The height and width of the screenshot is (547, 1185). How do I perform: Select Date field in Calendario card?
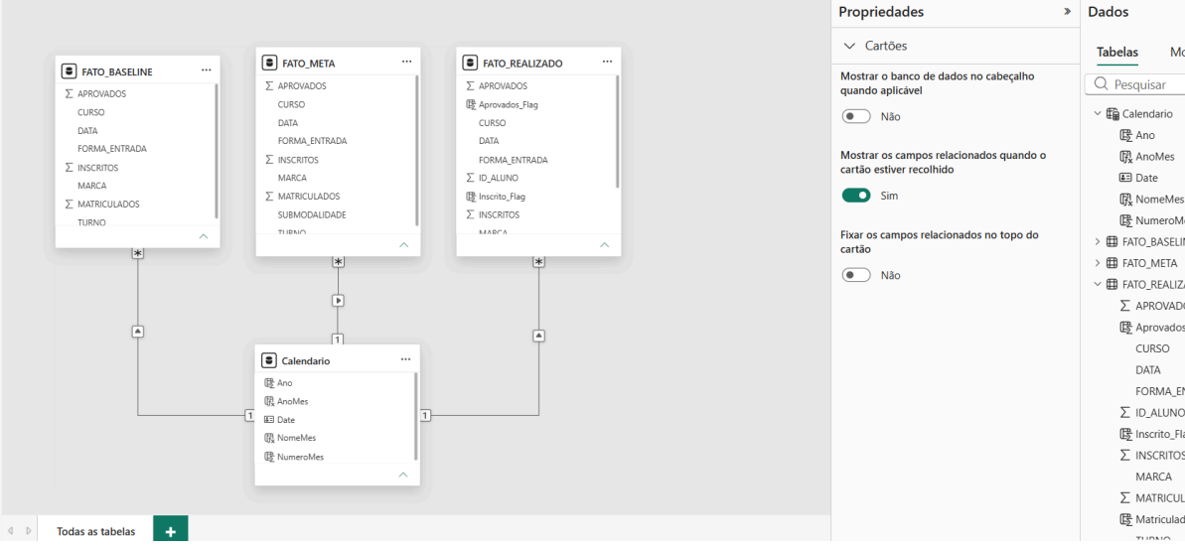point(286,419)
